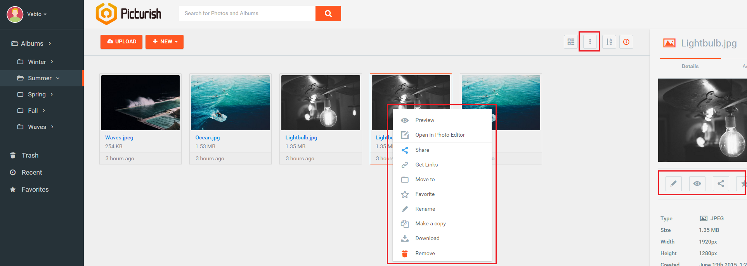Select Remove in the context menu
This screenshot has height=266, width=747.
[425, 253]
